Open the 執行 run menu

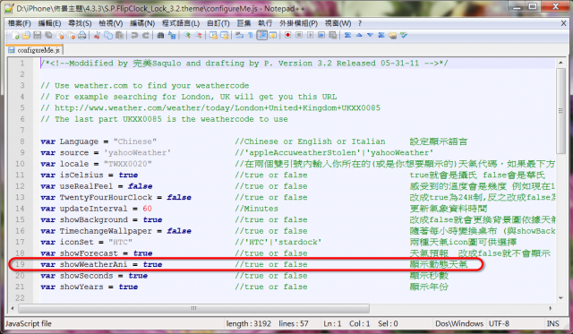pyautogui.click(x=265, y=23)
